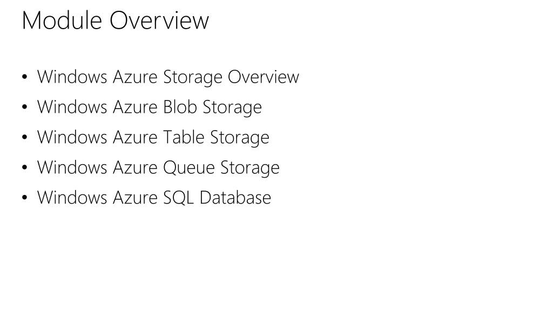Click the word "Table" in the list
553x311 pixels.
click(184, 138)
